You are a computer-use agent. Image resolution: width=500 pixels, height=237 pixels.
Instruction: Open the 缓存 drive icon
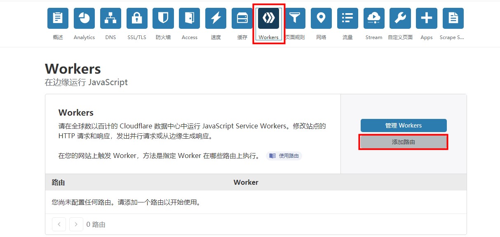pyautogui.click(x=242, y=18)
